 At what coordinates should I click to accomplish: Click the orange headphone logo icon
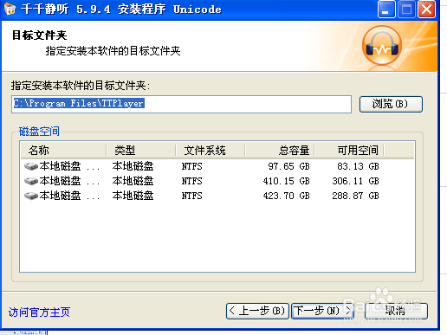tap(382, 46)
